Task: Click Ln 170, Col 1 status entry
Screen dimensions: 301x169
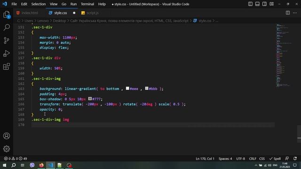Action: coord(205,159)
